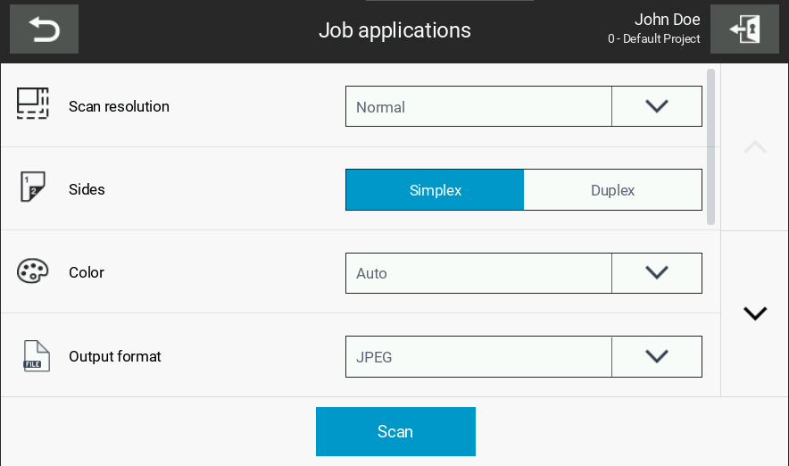Expand the Scan resolution dropdown arrow
Viewport: 789px width, 466px height.
coord(657,106)
